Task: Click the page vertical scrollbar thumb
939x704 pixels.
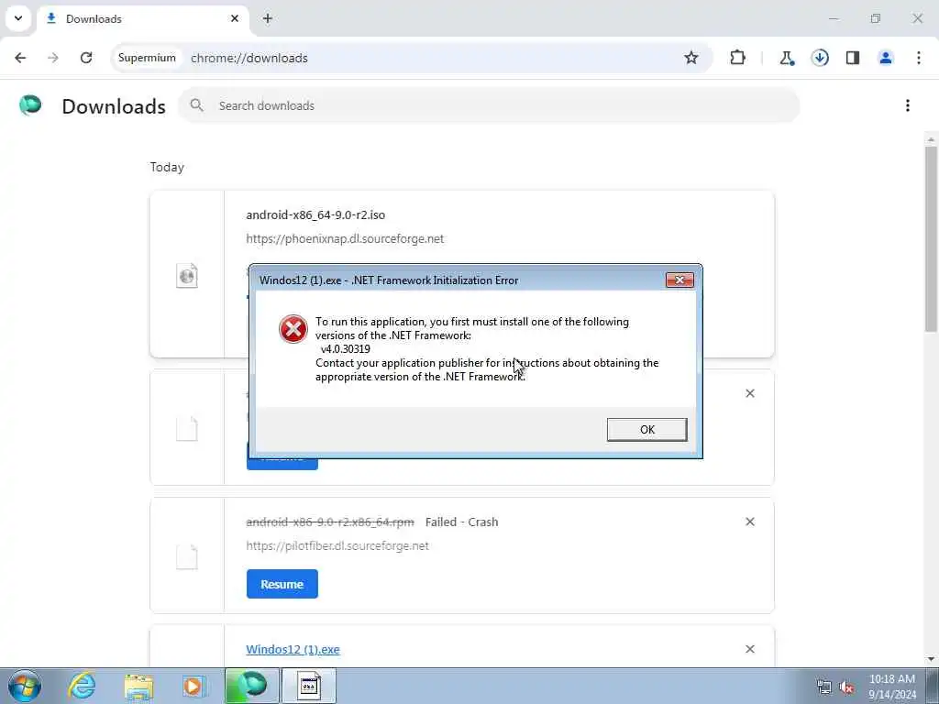Action: point(931,238)
